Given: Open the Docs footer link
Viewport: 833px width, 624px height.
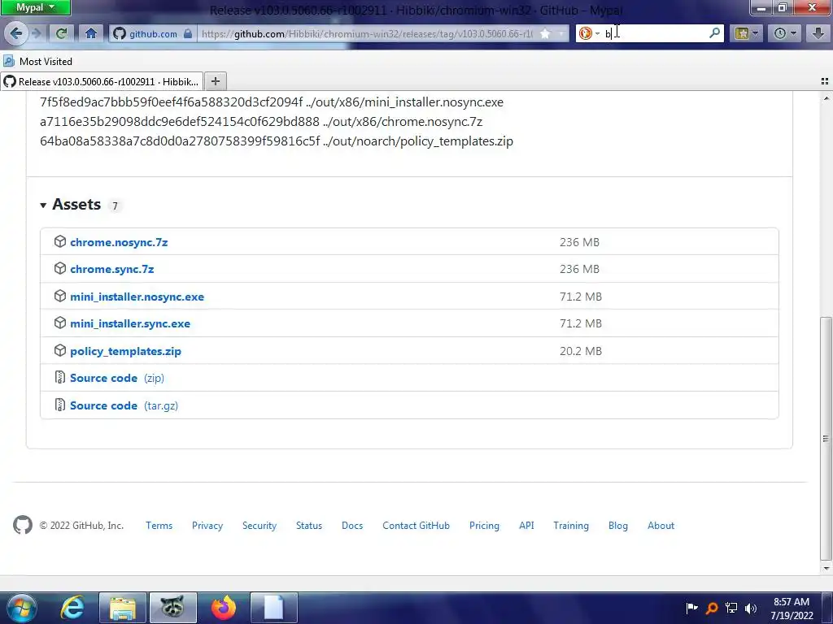Looking at the screenshot, I should [x=352, y=526].
